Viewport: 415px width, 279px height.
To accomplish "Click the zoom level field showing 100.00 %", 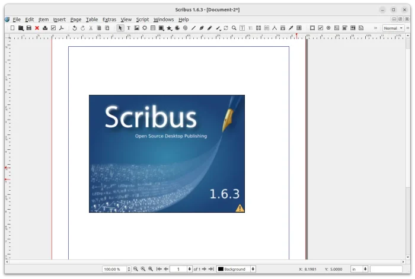I will coord(114,269).
